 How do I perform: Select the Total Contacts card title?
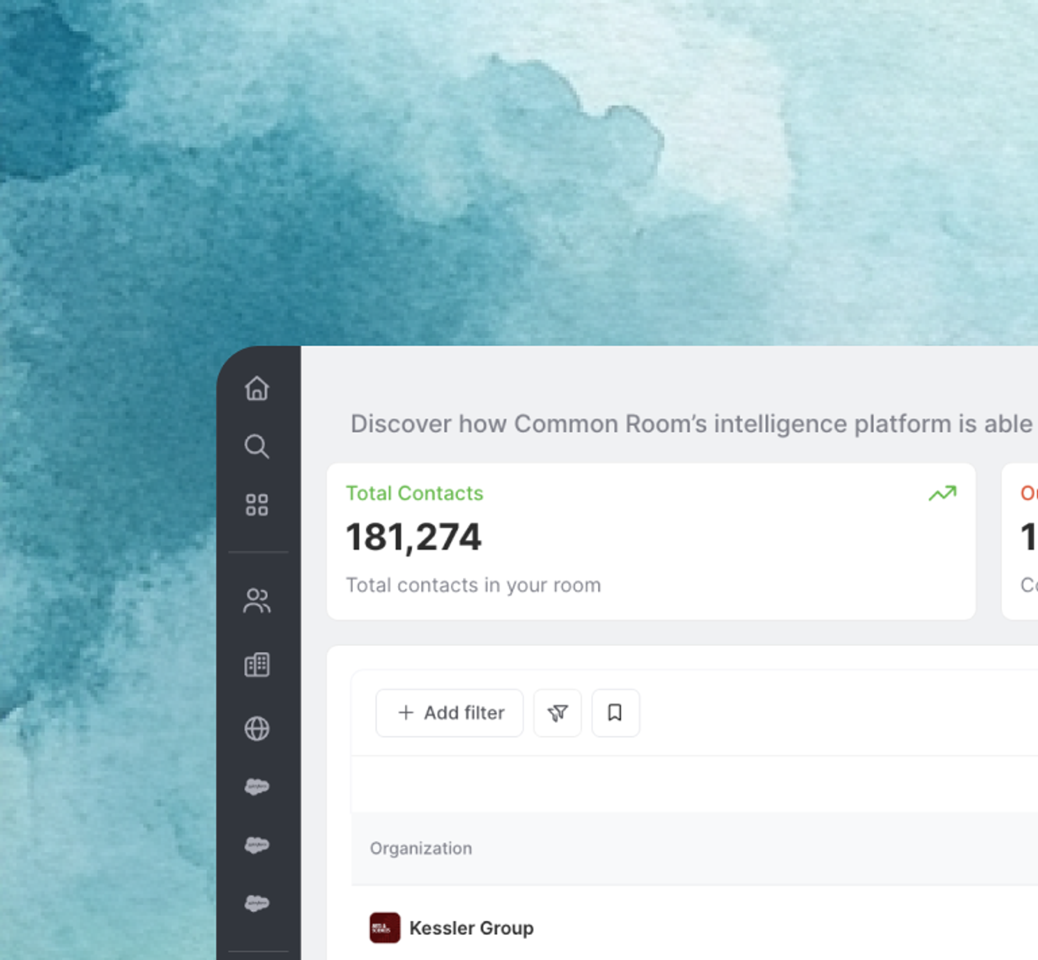pos(414,493)
